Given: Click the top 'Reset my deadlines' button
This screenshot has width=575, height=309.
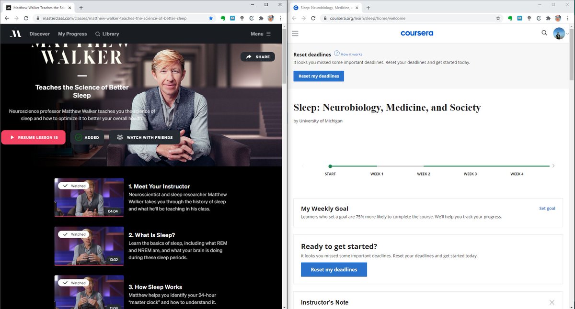Looking at the screenshot, I should pyautogui.click(x=319, y=76).
